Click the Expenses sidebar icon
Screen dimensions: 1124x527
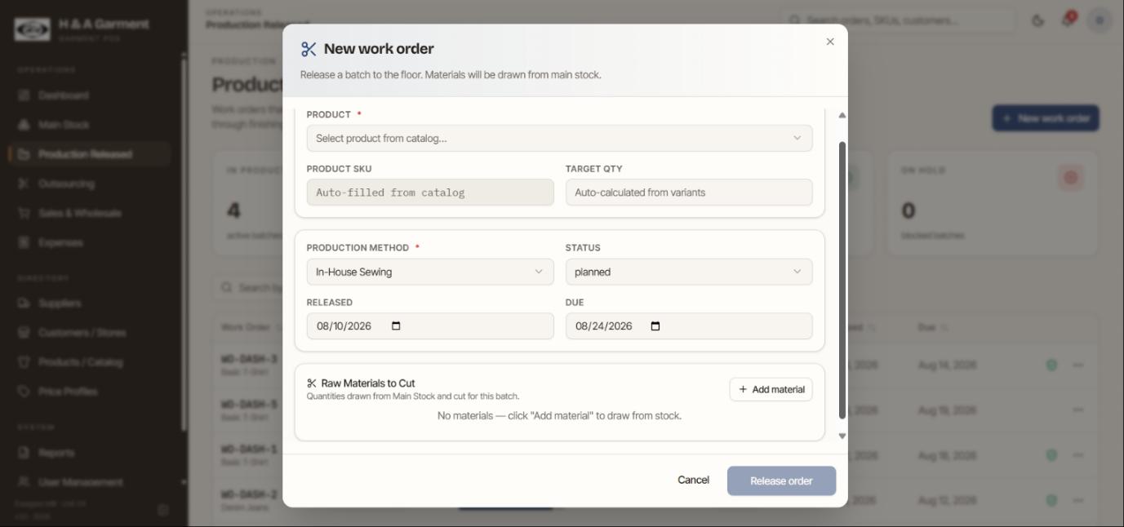click(x=24, y=242)
